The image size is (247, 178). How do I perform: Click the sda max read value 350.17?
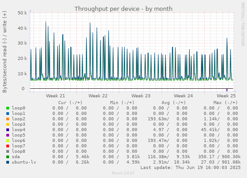click(206, 157)
